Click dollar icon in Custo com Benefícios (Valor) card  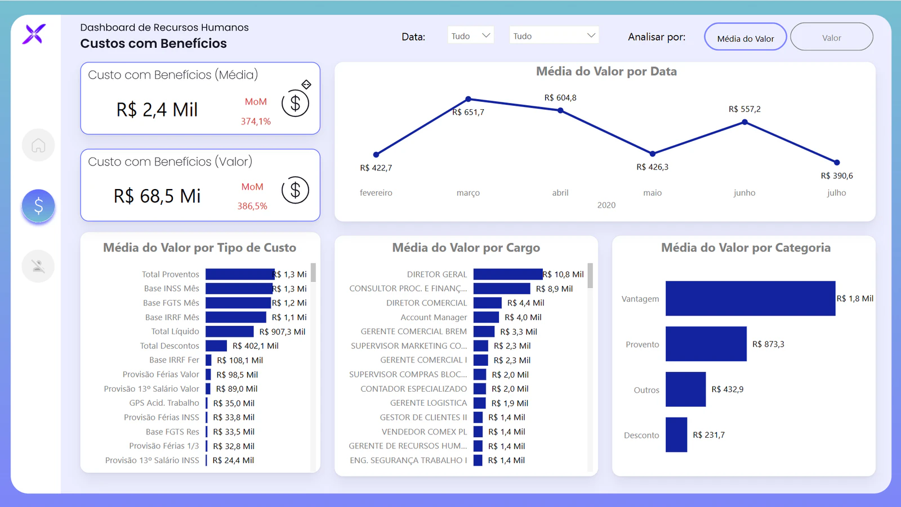[295, 190]
